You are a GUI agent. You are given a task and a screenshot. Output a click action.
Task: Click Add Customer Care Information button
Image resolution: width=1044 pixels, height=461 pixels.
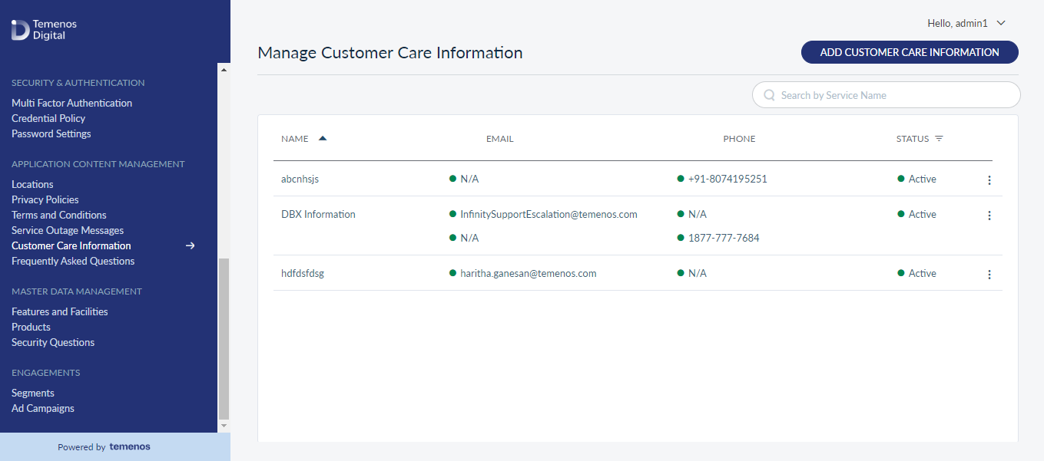point(910,52)
